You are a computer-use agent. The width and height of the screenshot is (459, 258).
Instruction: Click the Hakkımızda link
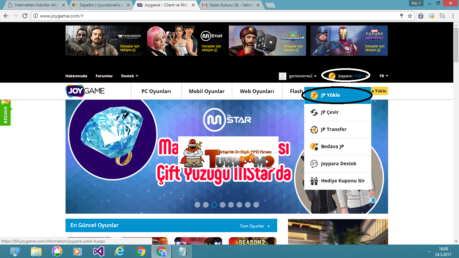pos(76,76)
